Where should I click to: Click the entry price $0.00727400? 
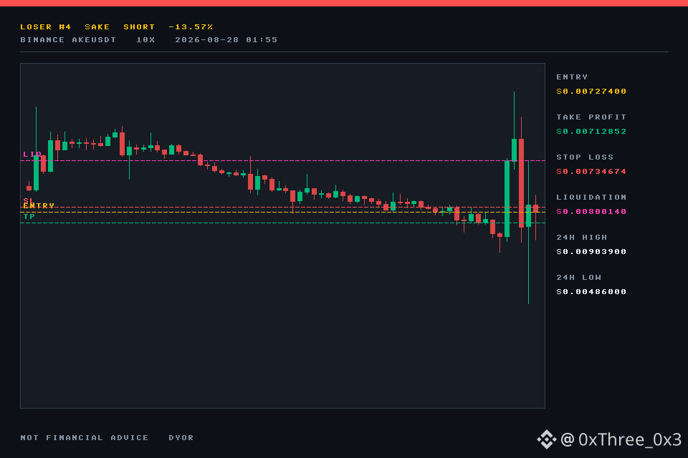tap(591, 92)
